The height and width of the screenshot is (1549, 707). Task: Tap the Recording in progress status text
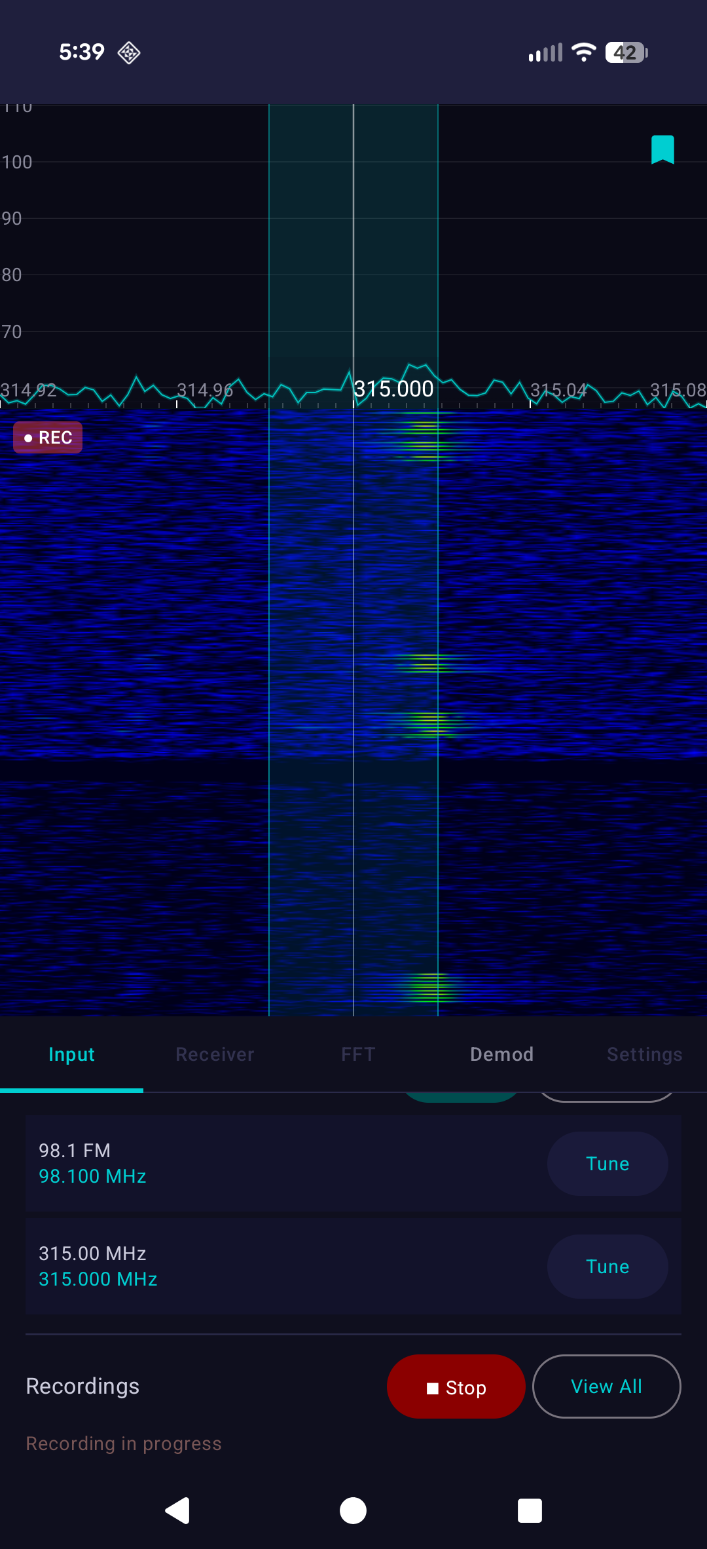click(x=124, y=1444)
